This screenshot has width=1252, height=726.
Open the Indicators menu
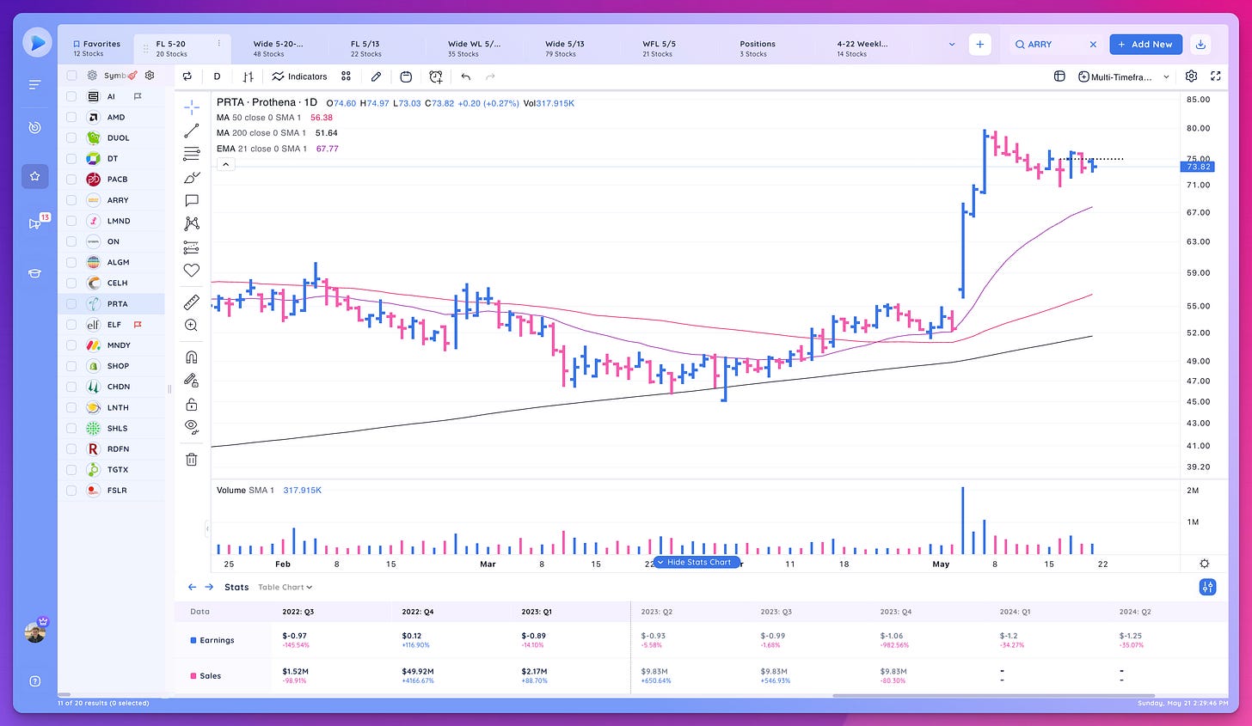[x=299, y=76]
